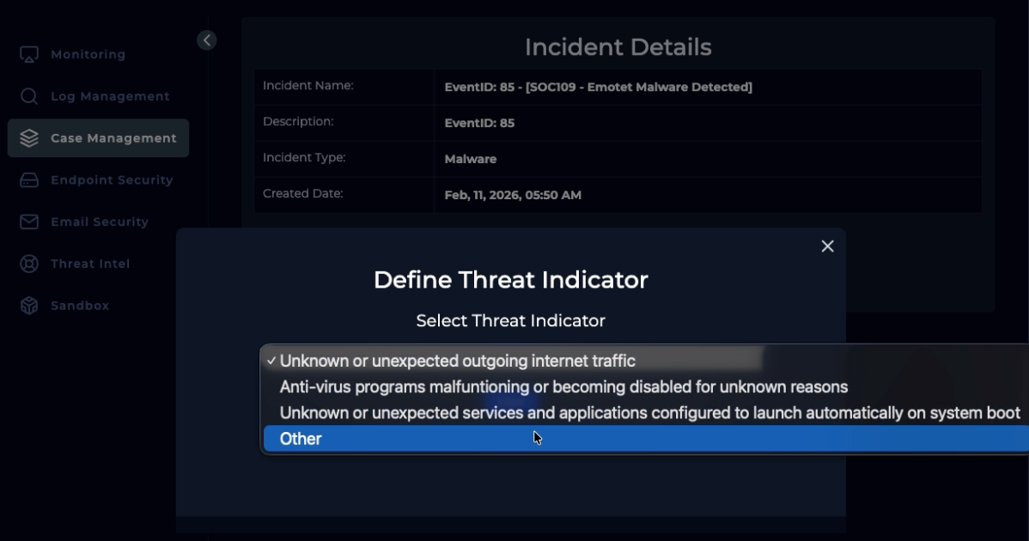Click the Log Management magnifier icon
This screenshot has height=541, width=1029.
[29, 96]
